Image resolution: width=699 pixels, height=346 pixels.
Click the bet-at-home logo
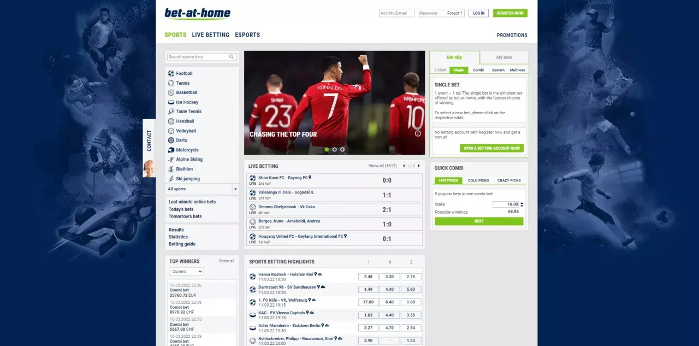[198, 14]
